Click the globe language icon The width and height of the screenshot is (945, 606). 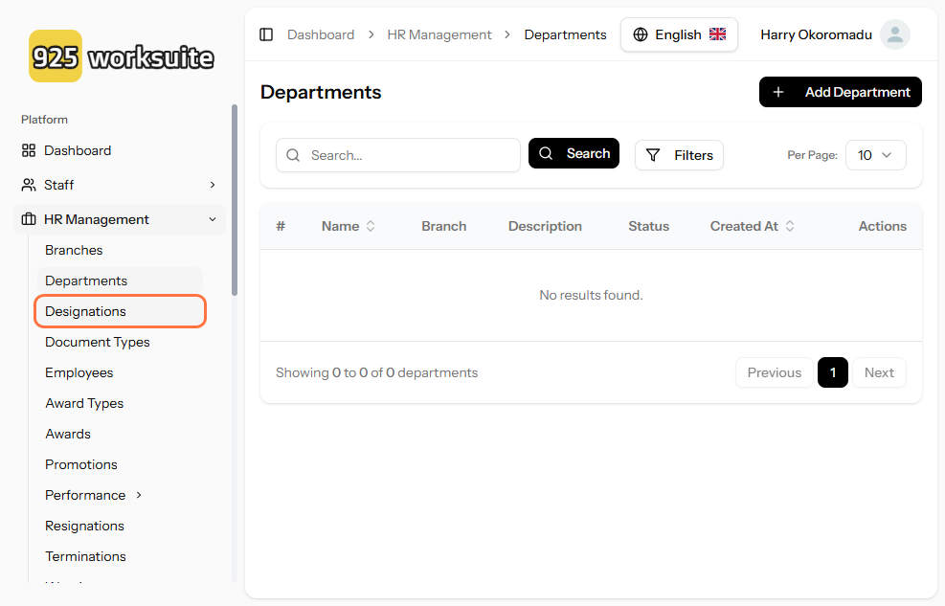[641, 34]
